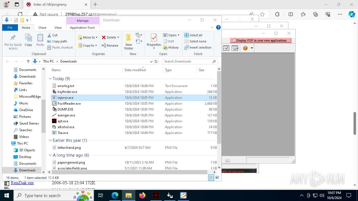Click Display PDF in your applications banner

[x=261, y=40]
